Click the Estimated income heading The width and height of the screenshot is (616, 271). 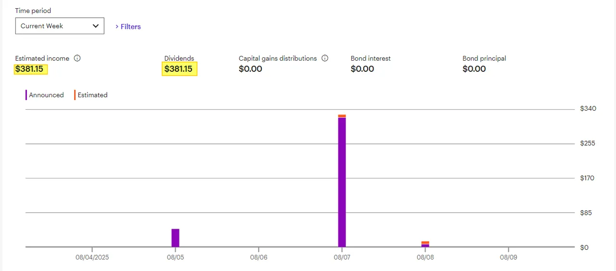[42, 58]
